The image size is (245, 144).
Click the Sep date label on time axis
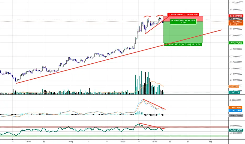210,142
